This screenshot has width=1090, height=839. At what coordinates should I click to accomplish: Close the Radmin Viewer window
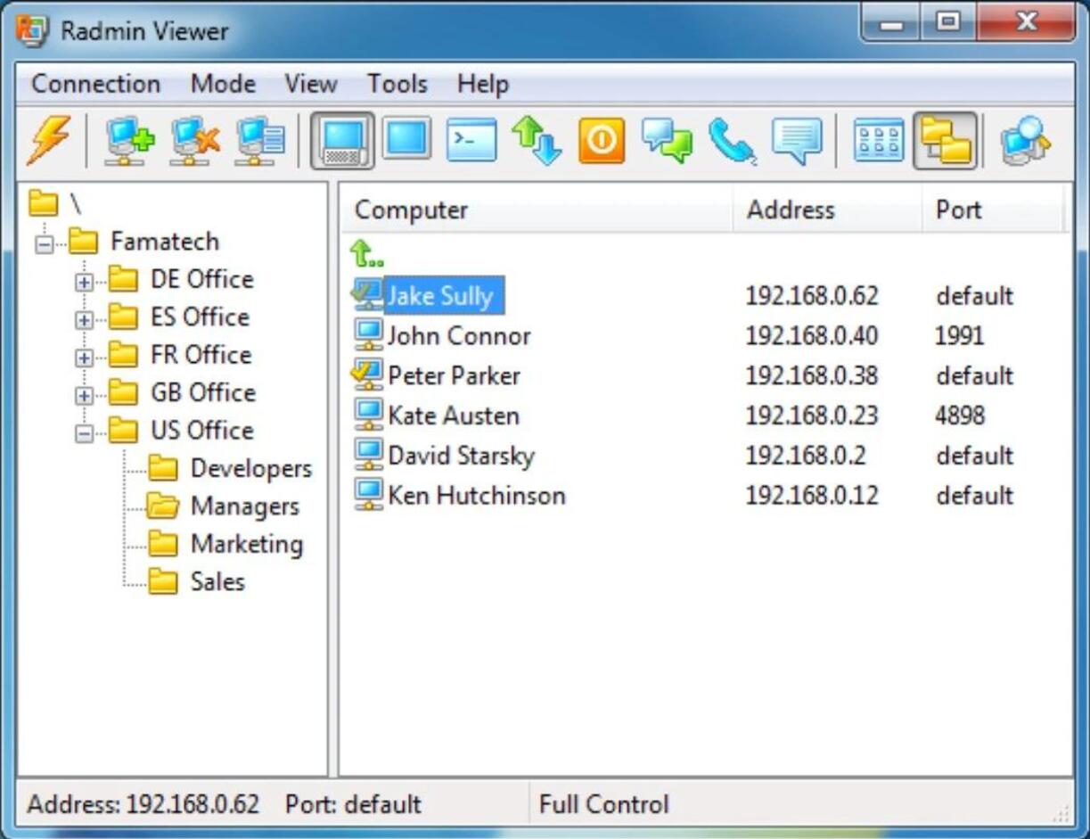[1025, 22]
